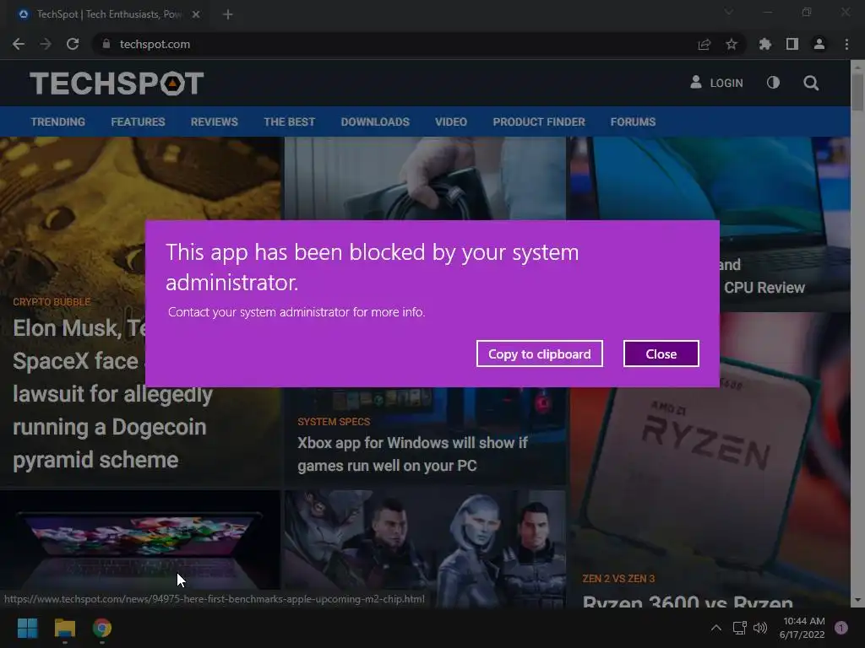The width and height of the screenshot is (865, 648).
Task: Open the TechSpot search magnifier icon
Action: [x=811, y=84]
